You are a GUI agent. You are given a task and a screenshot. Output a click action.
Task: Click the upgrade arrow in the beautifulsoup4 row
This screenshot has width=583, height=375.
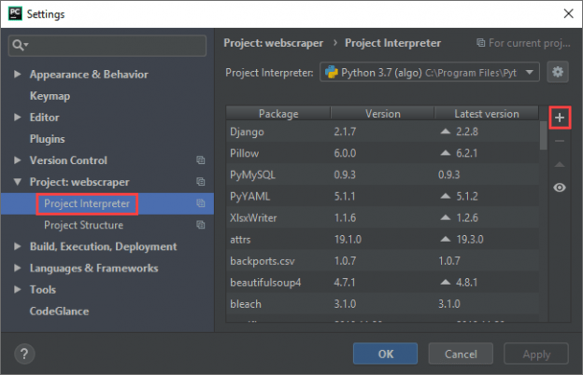coord(446,282)
